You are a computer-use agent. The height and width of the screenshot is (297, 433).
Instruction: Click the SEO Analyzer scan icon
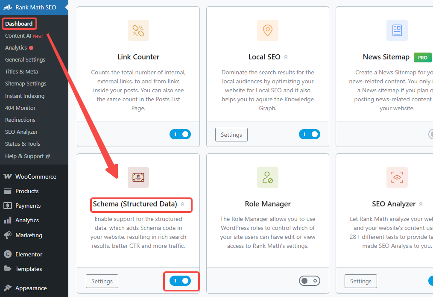point(397,177)
